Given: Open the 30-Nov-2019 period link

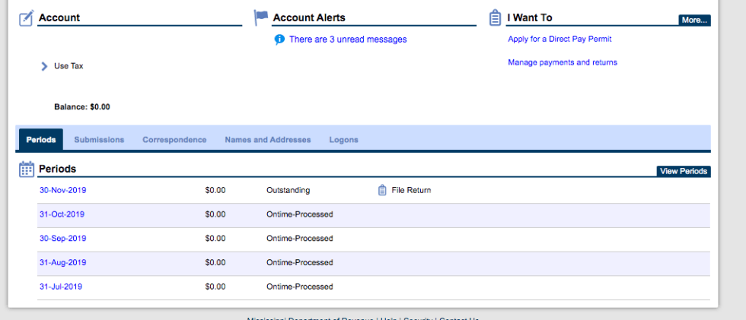Looking at the screenshot, I should 63,190.
